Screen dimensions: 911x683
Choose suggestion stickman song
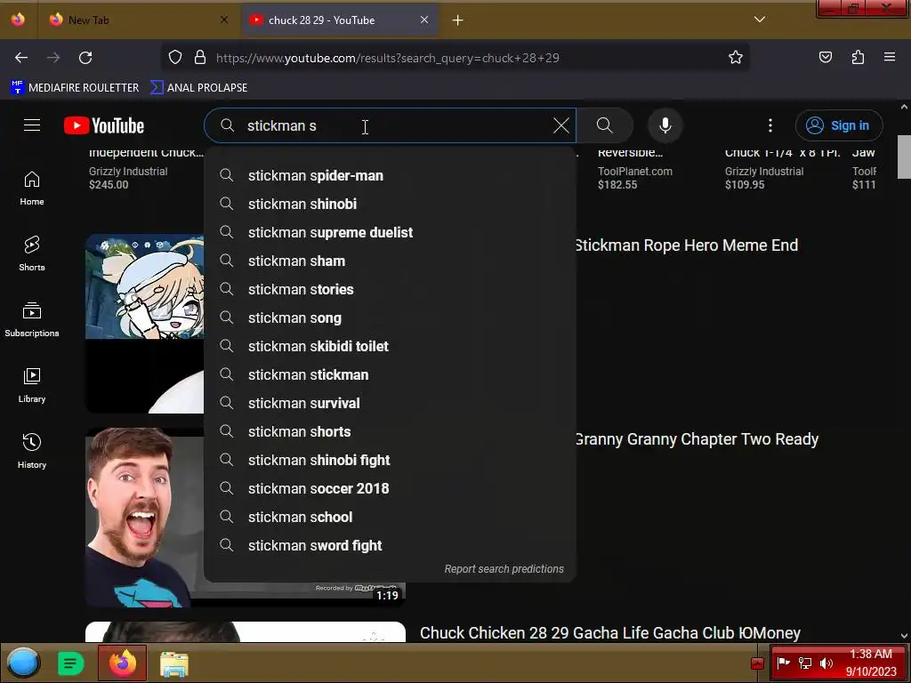(x=390, y=317)
